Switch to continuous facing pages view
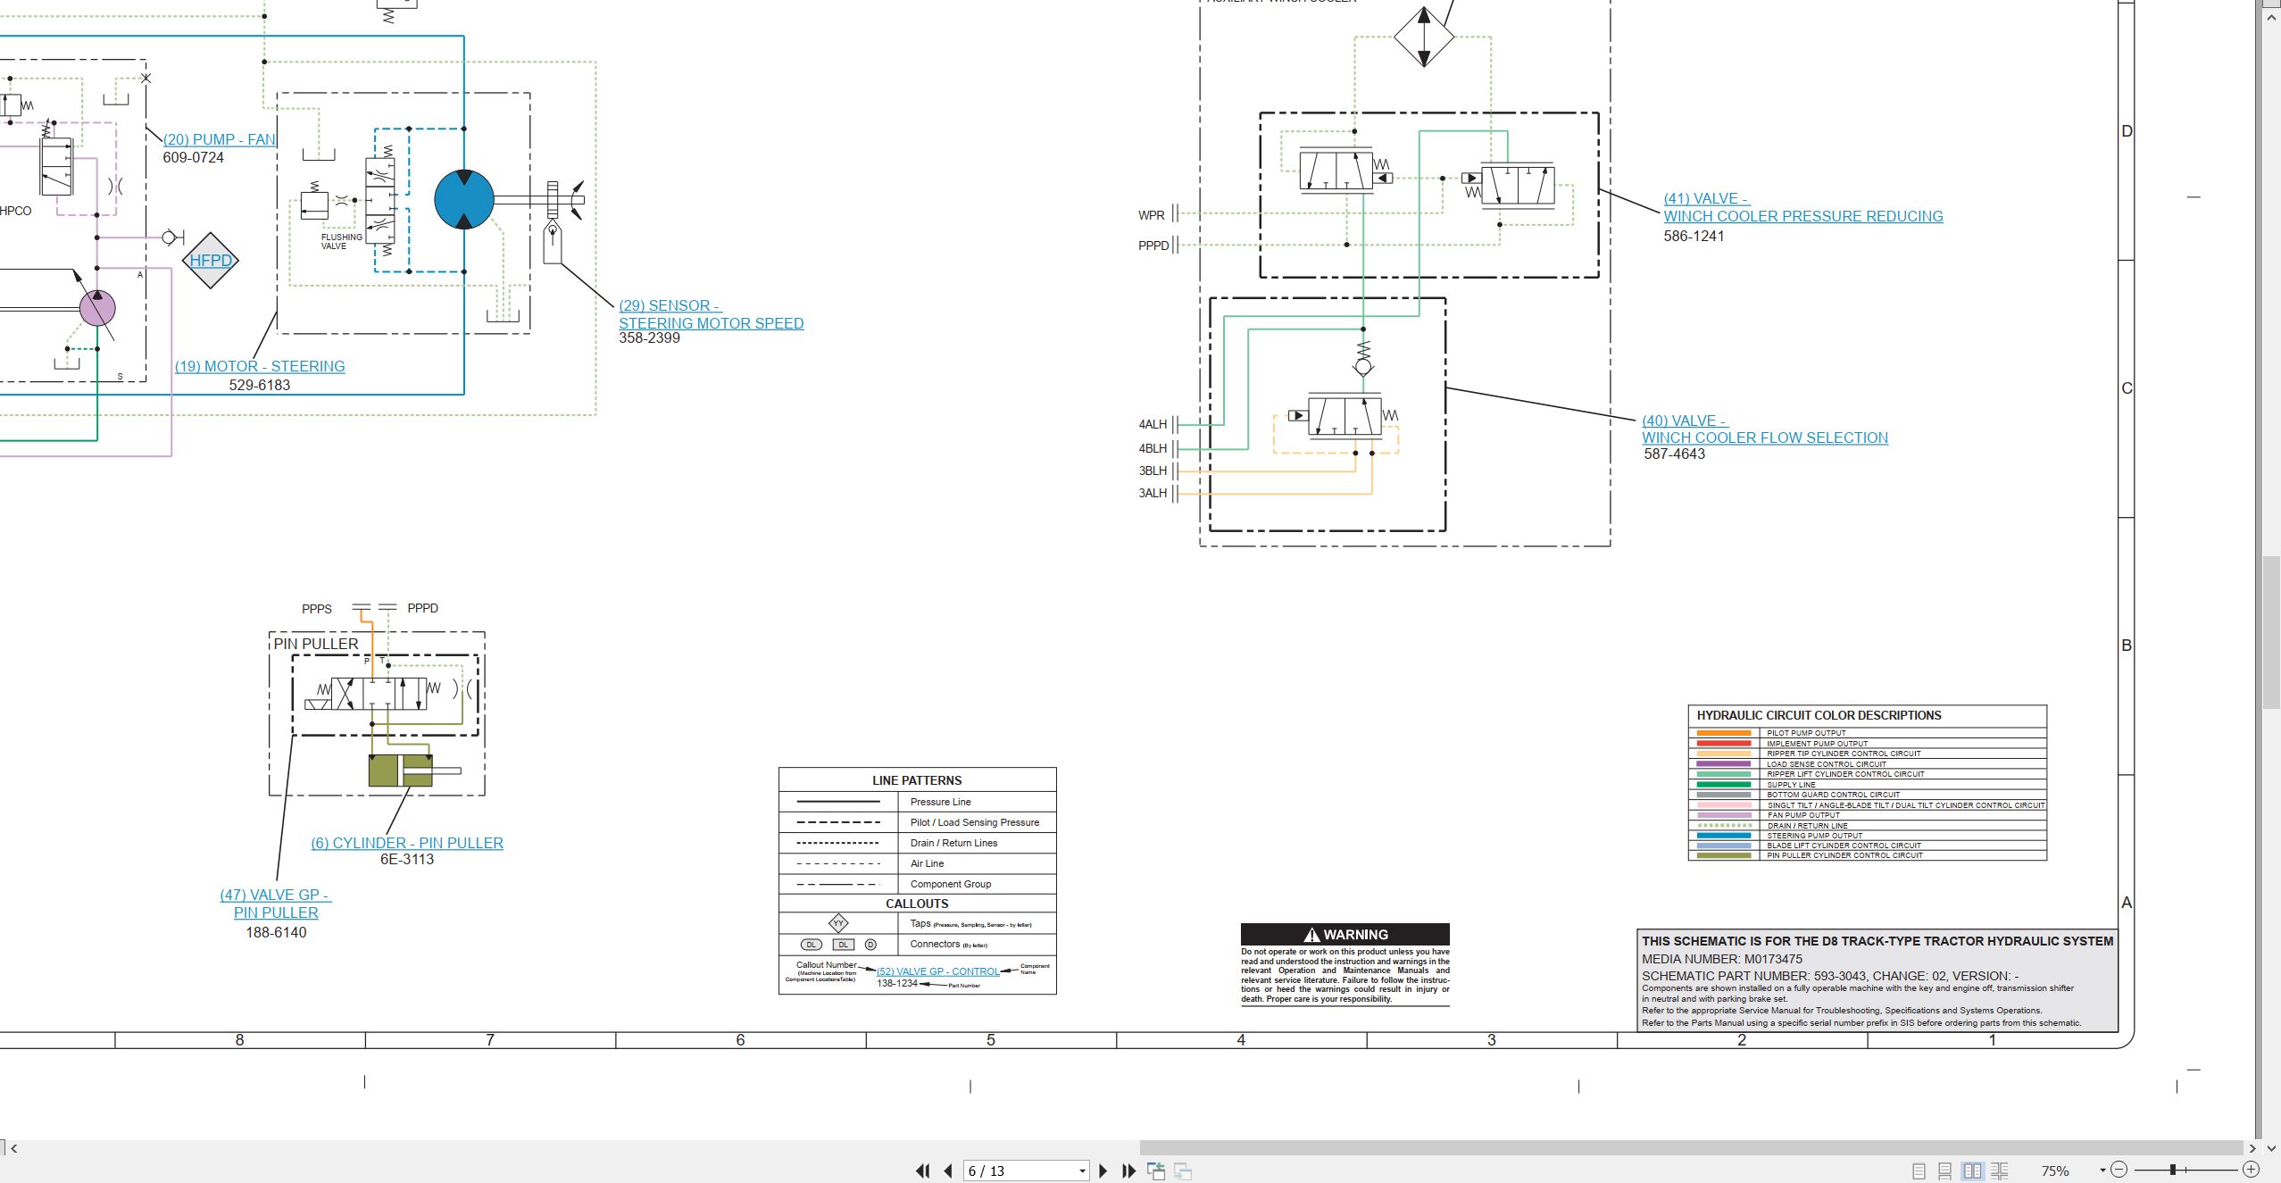Viewport: 2281px width, 1183px height. (x=2000, y=1171)
